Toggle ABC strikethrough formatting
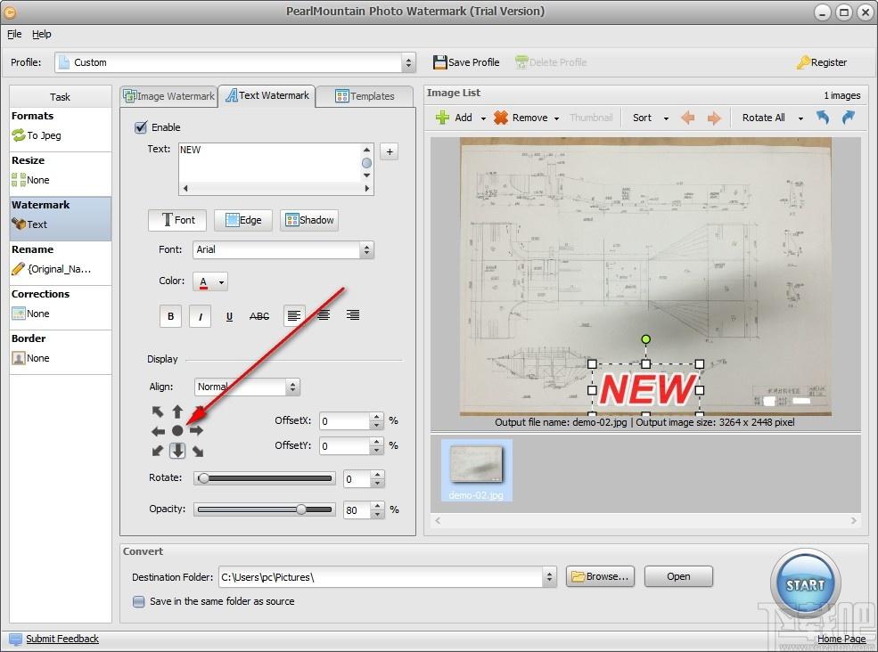878x652 pixels. tap(259, 317)
